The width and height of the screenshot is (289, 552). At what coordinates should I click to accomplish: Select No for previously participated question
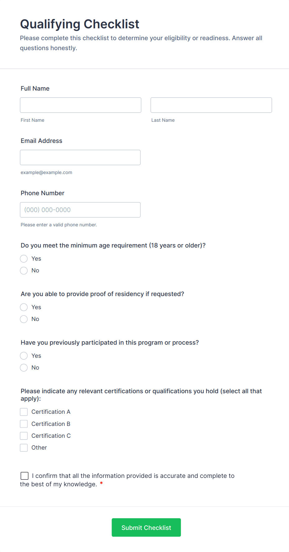click(x=24, y=368)
